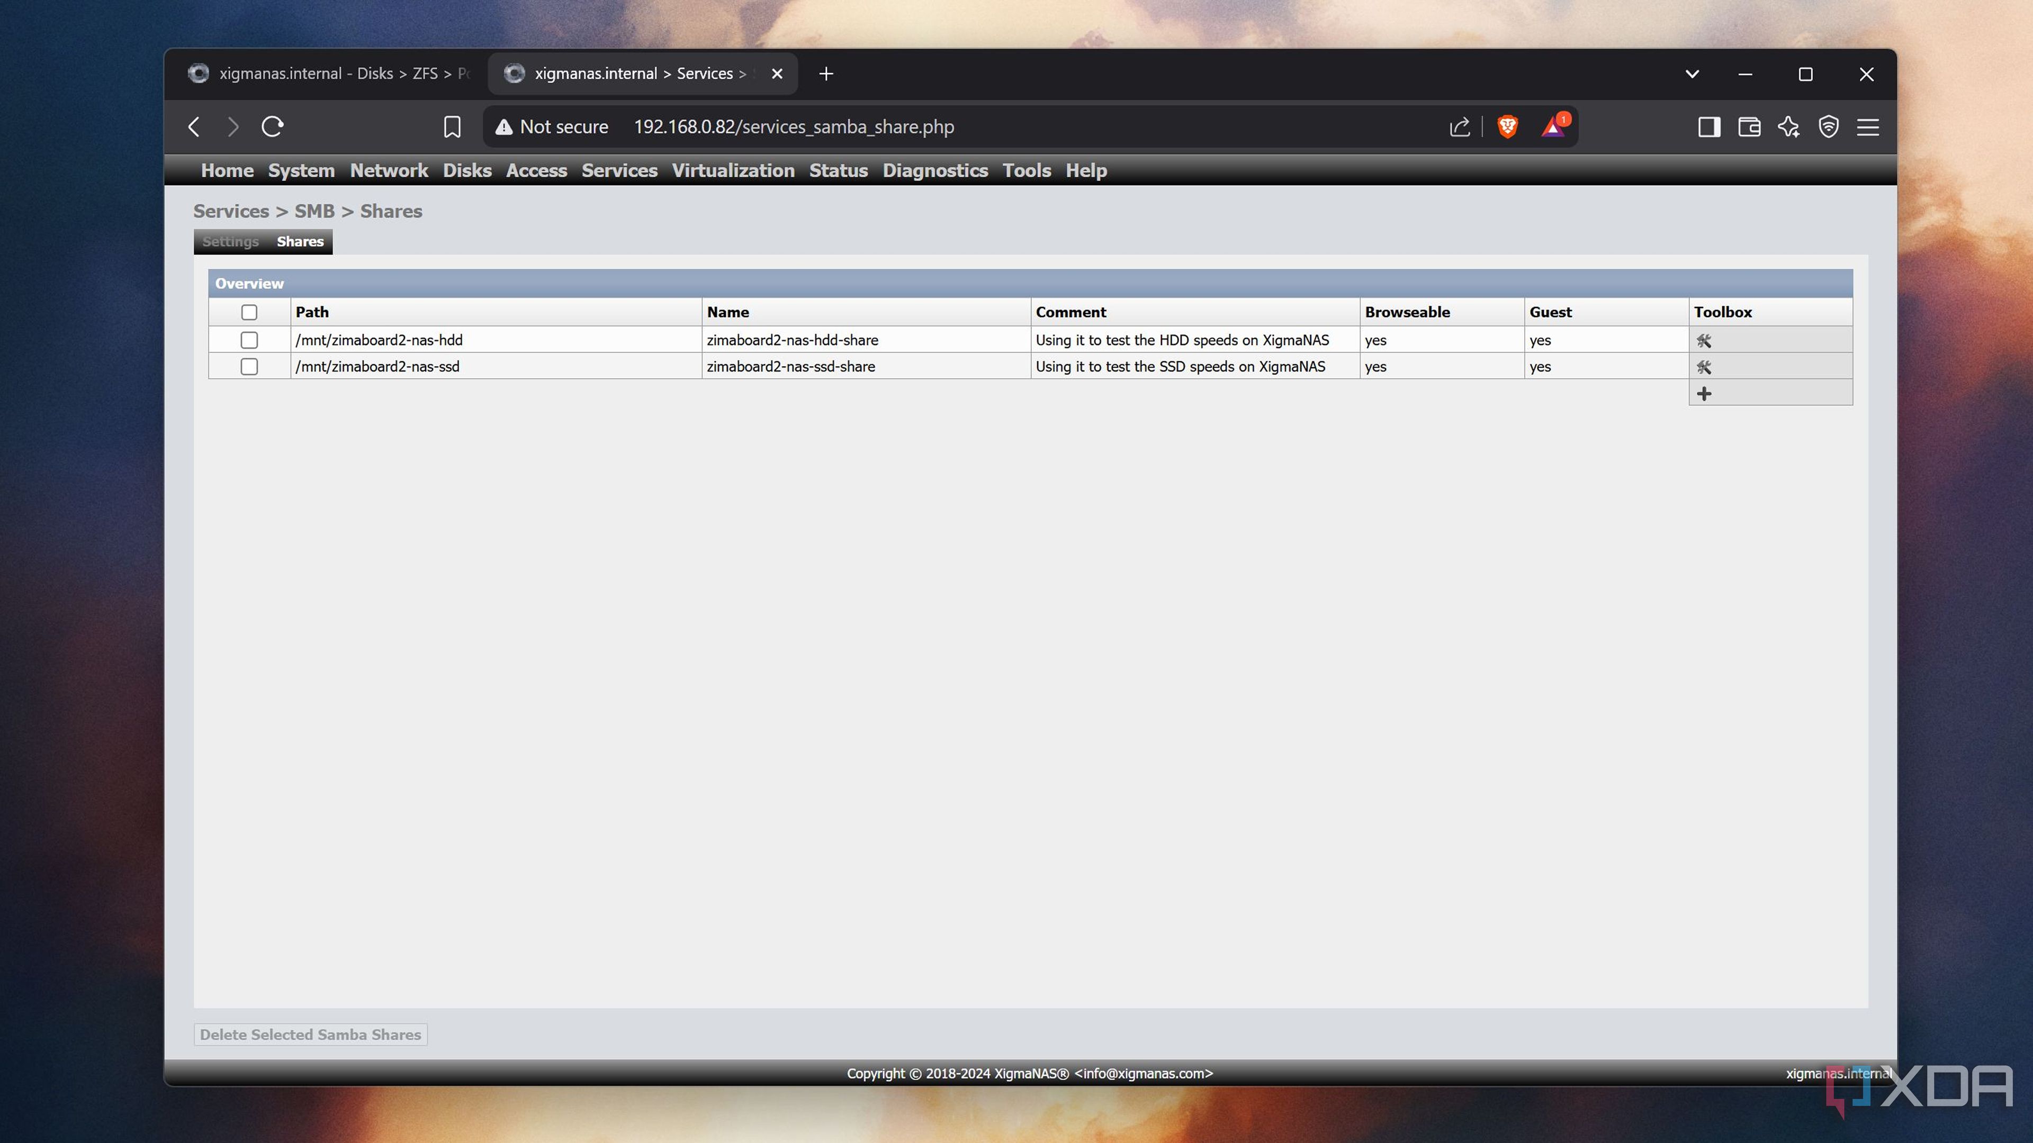Go back with browser back arrow

point(194,127)
